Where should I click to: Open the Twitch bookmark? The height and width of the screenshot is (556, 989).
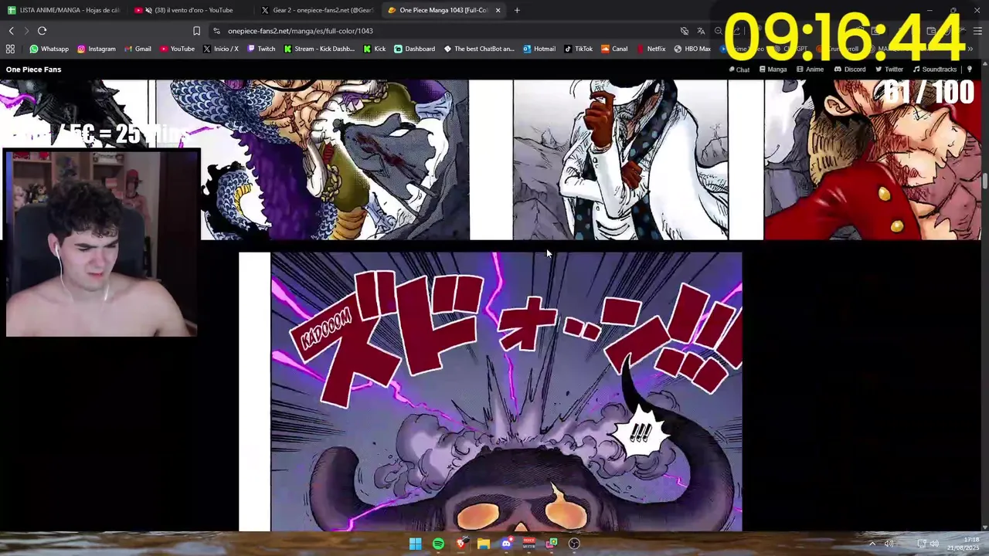pyautogui.click(x=261, y=49)
